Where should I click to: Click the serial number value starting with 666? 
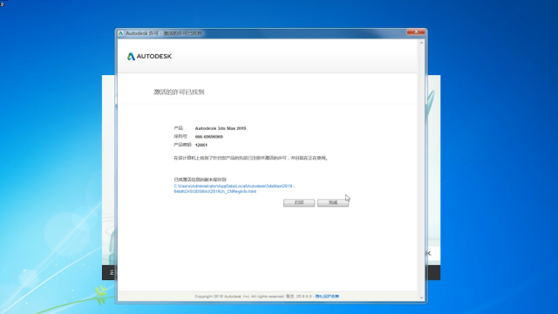[x=209, y=137]
